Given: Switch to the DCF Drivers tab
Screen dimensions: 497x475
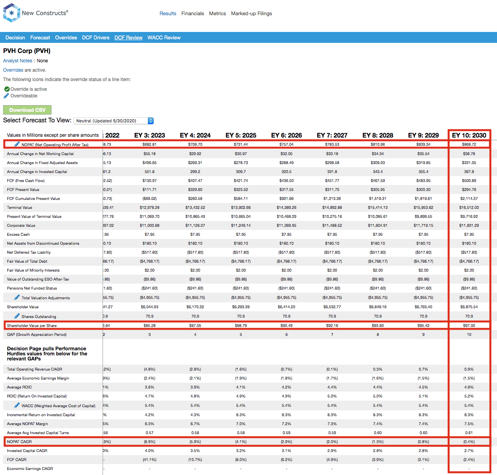Looking at the screenshot, I should click(96, 38).
